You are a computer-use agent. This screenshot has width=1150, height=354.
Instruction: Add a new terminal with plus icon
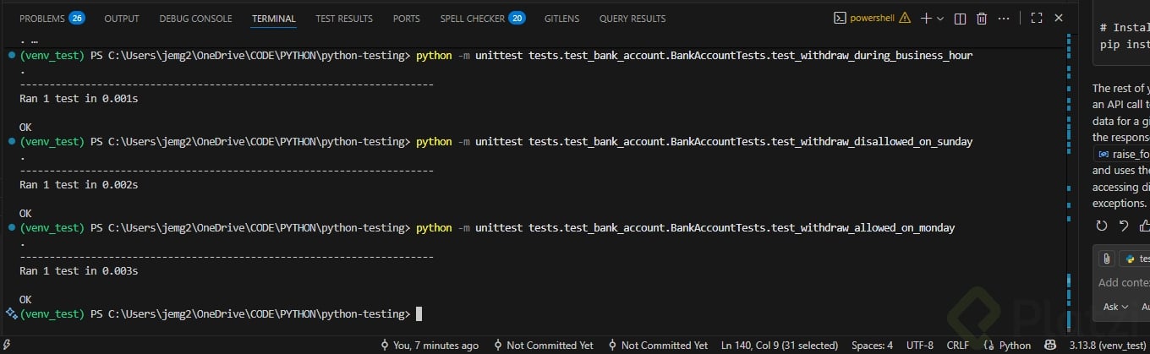tap(926, 18)
